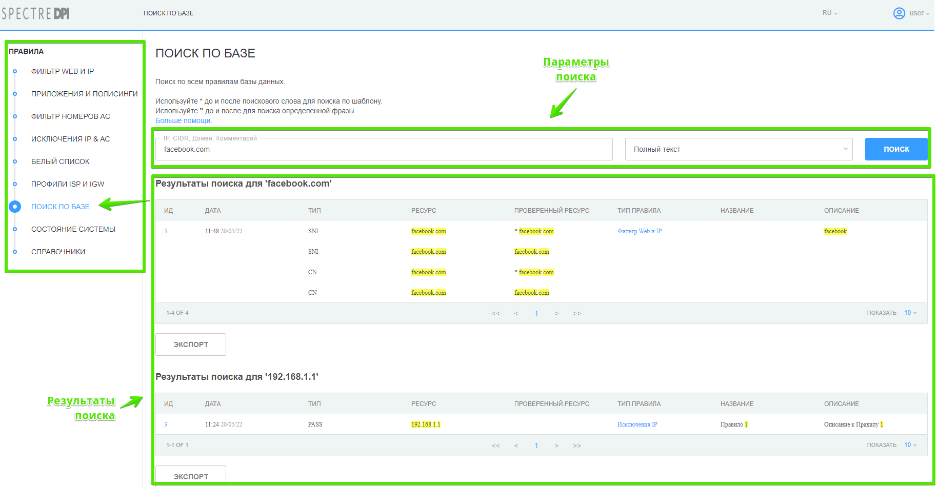Image resolution: width=938 pixels, height=487 pixels.
Task: Select the active Поиск по базе bullet
Action: (x=15, y=207)
